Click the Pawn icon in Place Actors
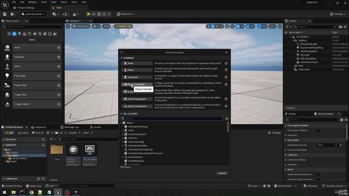The image size is (349, 196). click(x=7, y=66)
